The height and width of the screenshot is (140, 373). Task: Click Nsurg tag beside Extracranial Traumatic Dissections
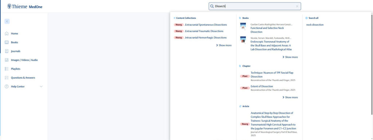[178, 31]
